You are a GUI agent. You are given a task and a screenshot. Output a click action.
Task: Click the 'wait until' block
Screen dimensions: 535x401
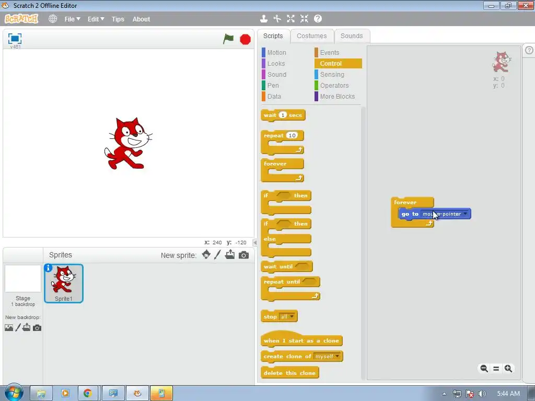tap(277, 266)
